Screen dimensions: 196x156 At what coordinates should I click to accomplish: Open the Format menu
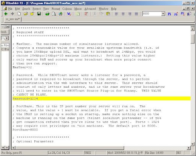(x=56, y=9)
